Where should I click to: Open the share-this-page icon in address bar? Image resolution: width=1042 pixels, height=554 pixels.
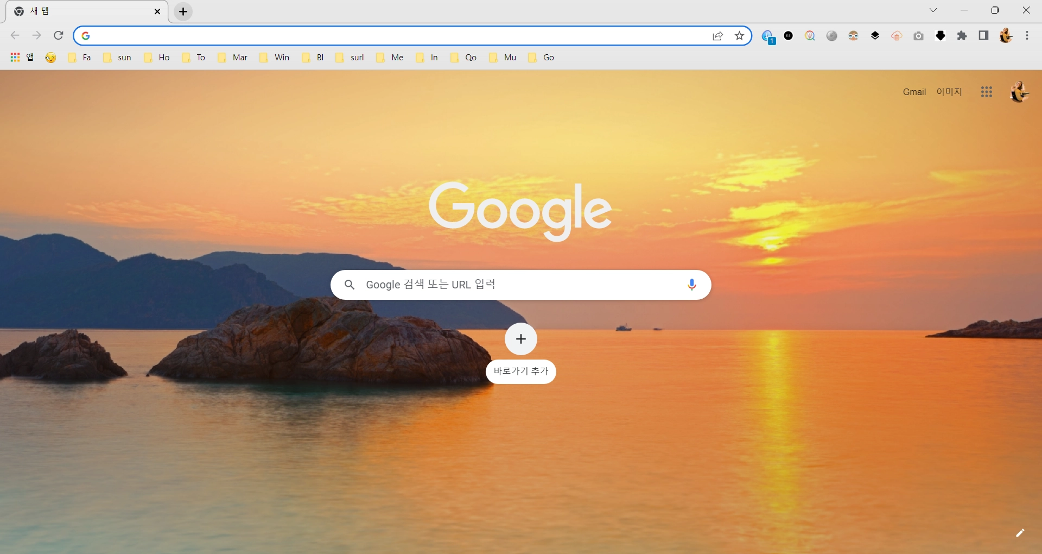click(x=718, y=36)
